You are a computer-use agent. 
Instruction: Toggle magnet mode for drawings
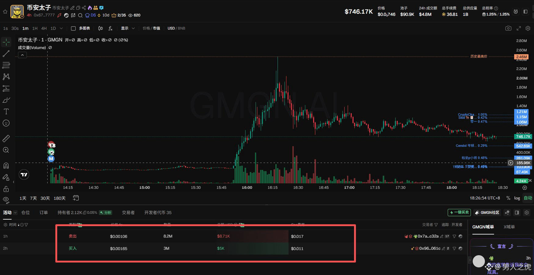[6, 166]
